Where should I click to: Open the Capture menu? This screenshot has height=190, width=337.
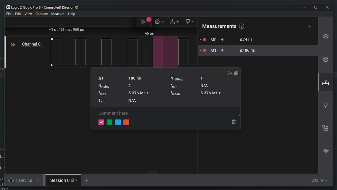click(x=41, y=14)
